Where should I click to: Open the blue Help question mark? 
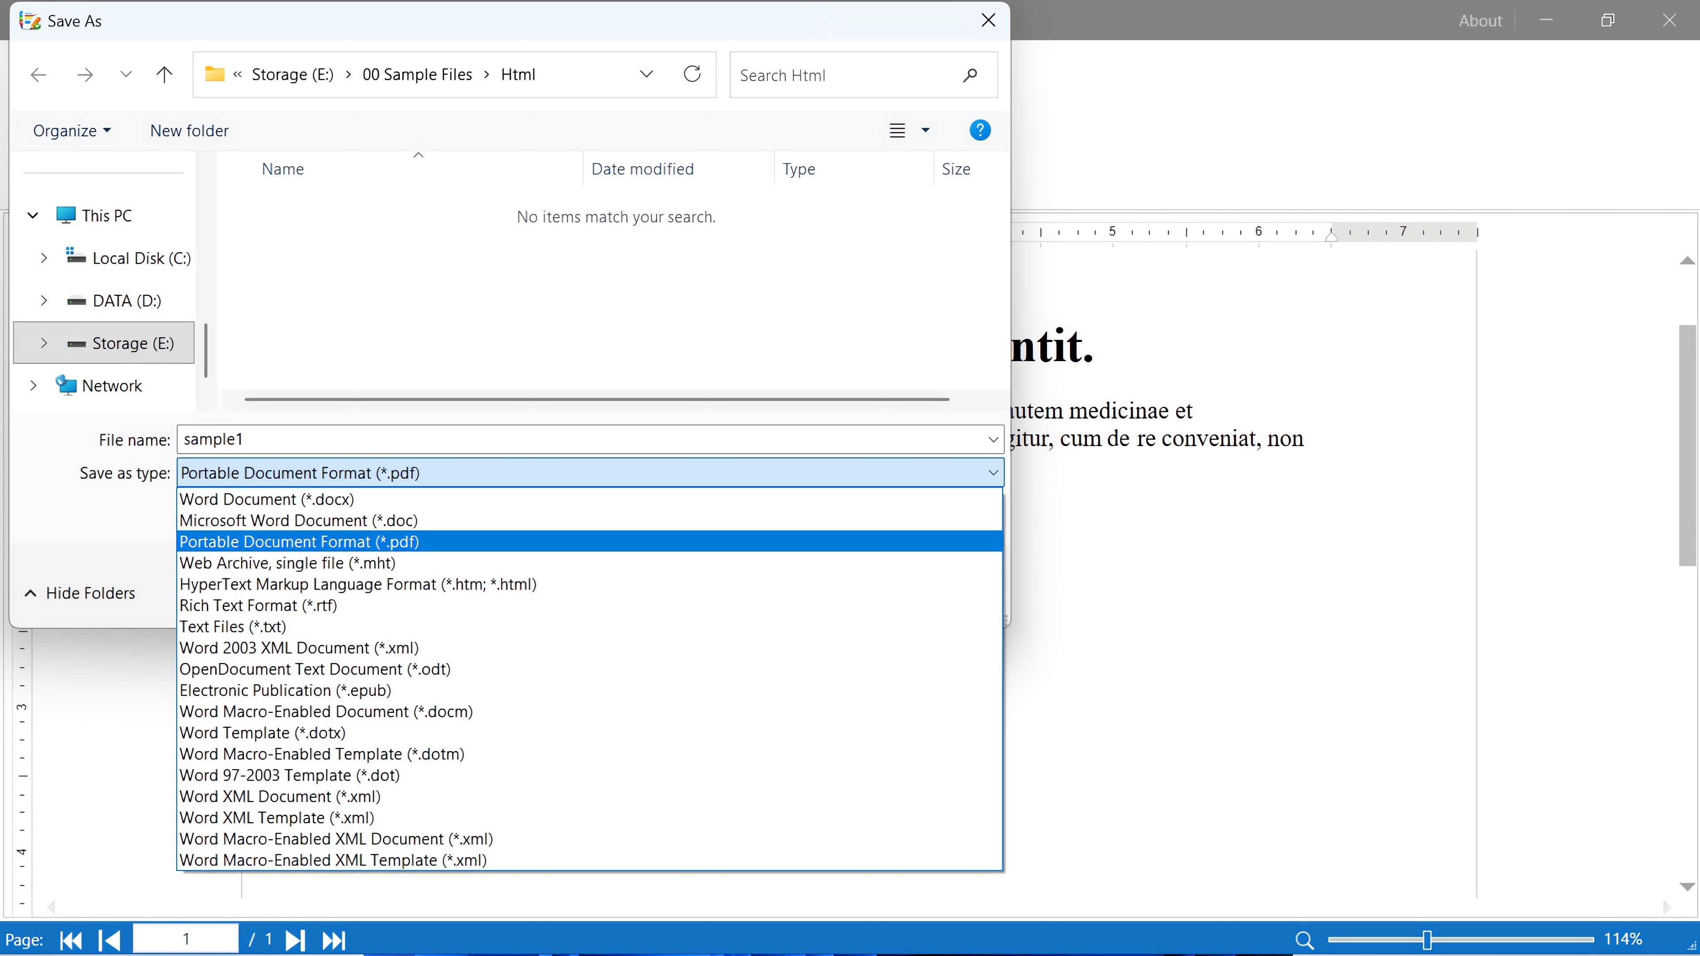tap(979, 130)
